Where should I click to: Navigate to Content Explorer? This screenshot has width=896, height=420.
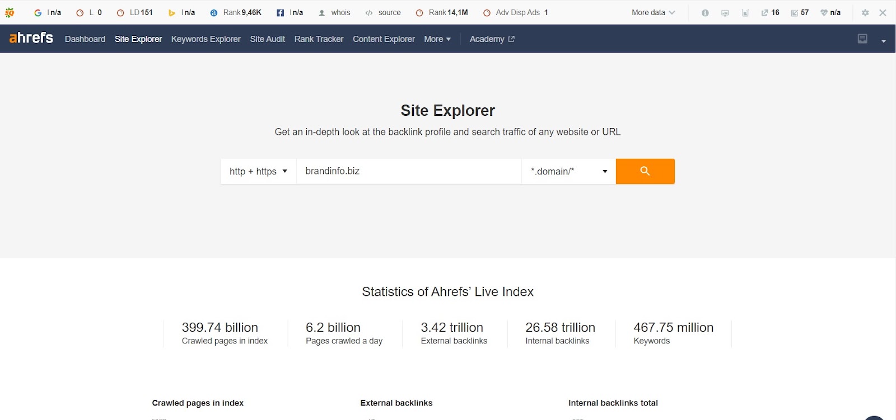(x=384, y=39)
